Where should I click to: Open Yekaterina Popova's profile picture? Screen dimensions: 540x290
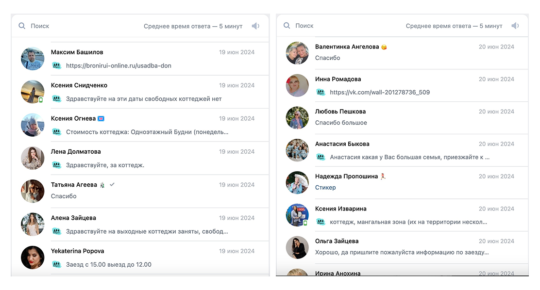33,258
